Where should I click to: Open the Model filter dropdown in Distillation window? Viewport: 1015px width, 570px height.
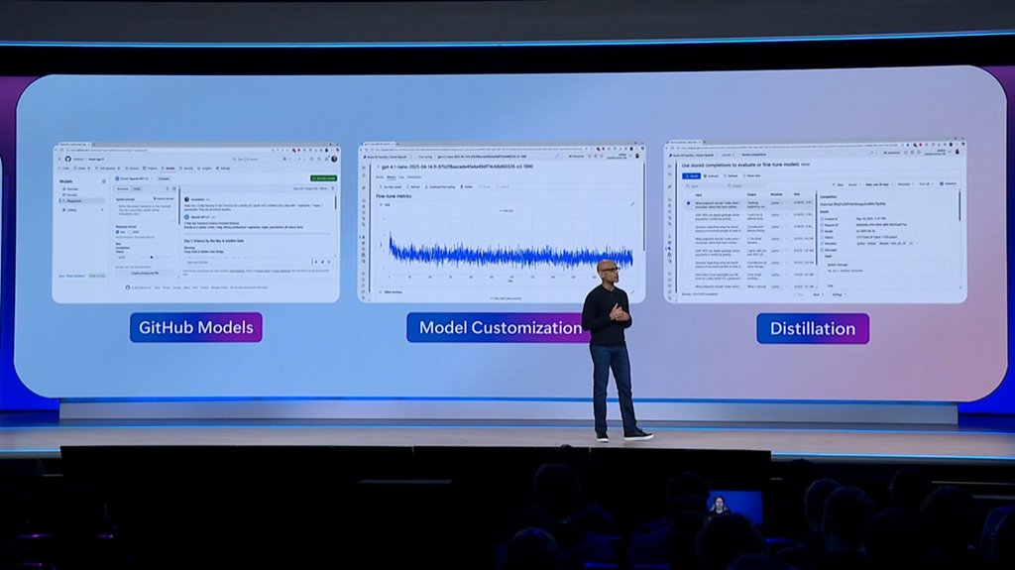coord(854,184)
